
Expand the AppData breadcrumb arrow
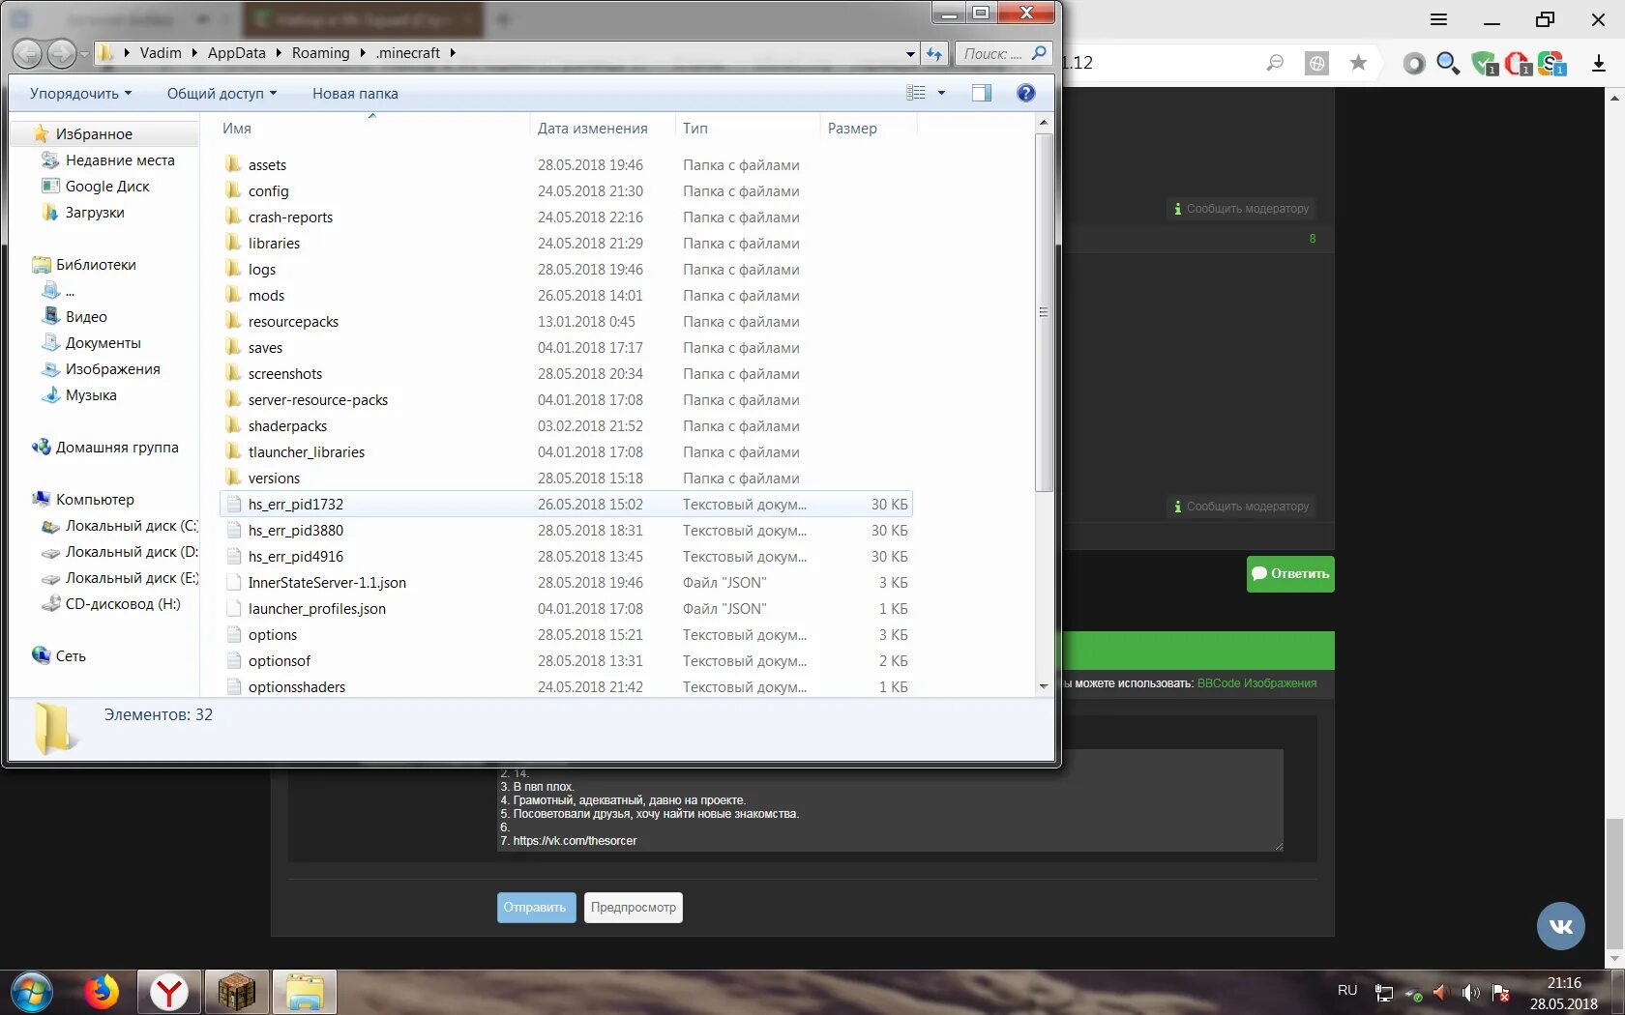tap(279, 53)
